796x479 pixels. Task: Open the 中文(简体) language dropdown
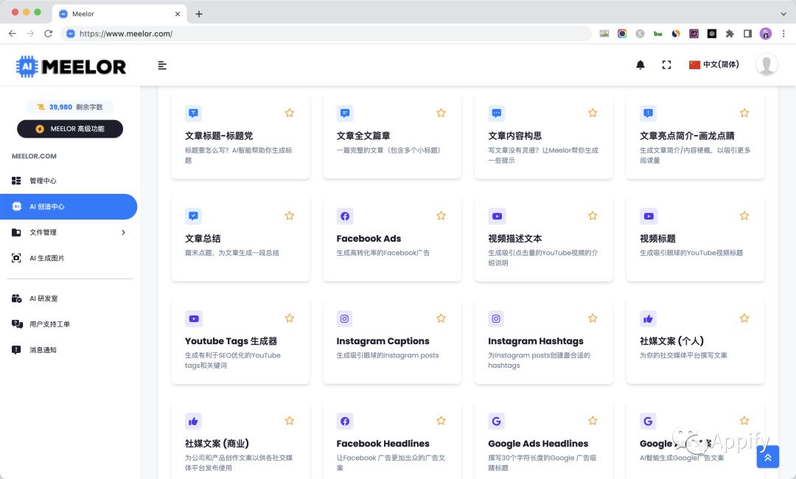[713, 65]
